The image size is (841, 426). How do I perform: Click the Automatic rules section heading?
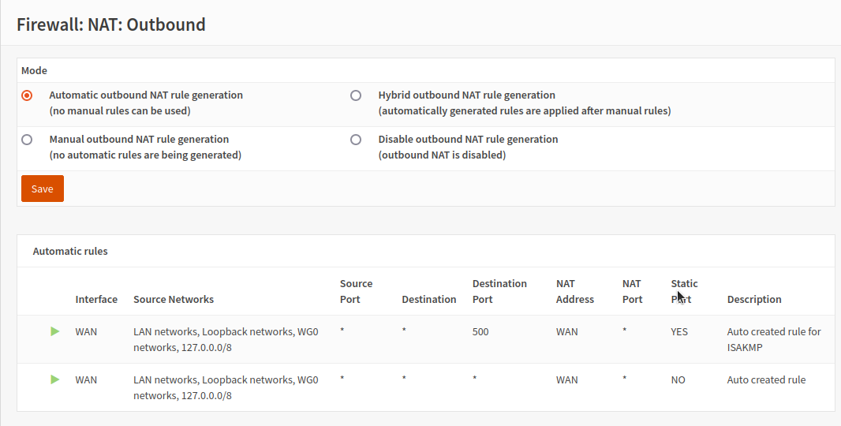point(70,251)
